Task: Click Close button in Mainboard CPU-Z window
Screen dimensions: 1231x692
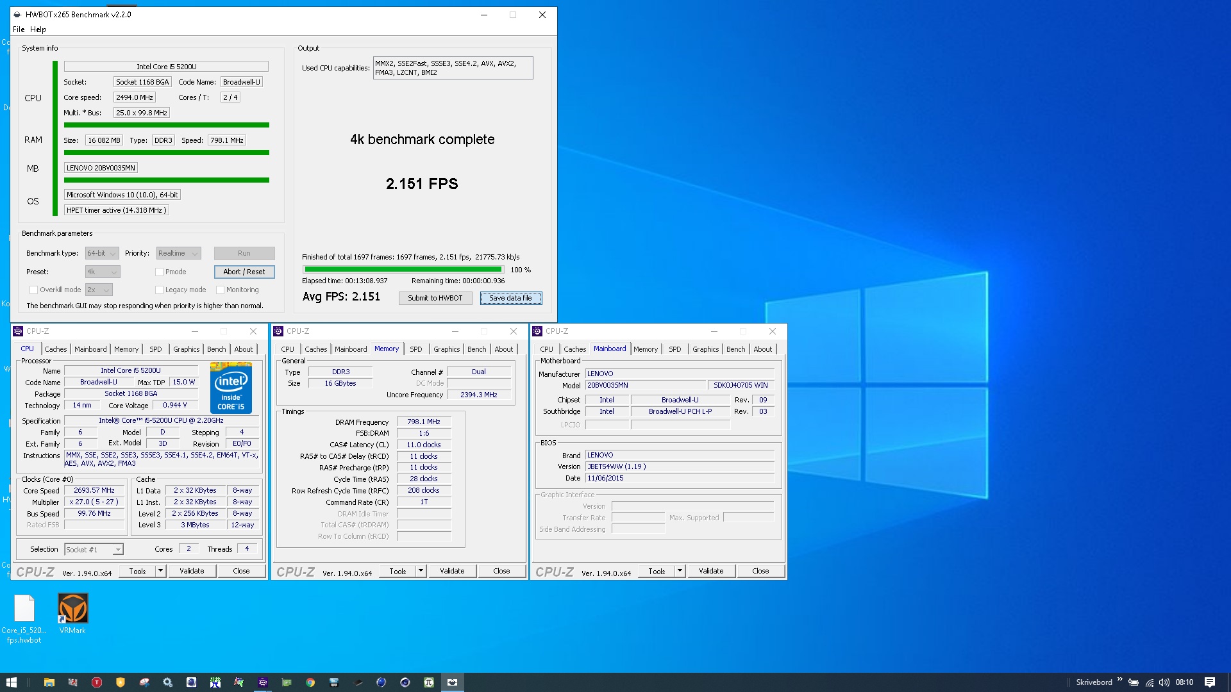Action: pos(760,571)
